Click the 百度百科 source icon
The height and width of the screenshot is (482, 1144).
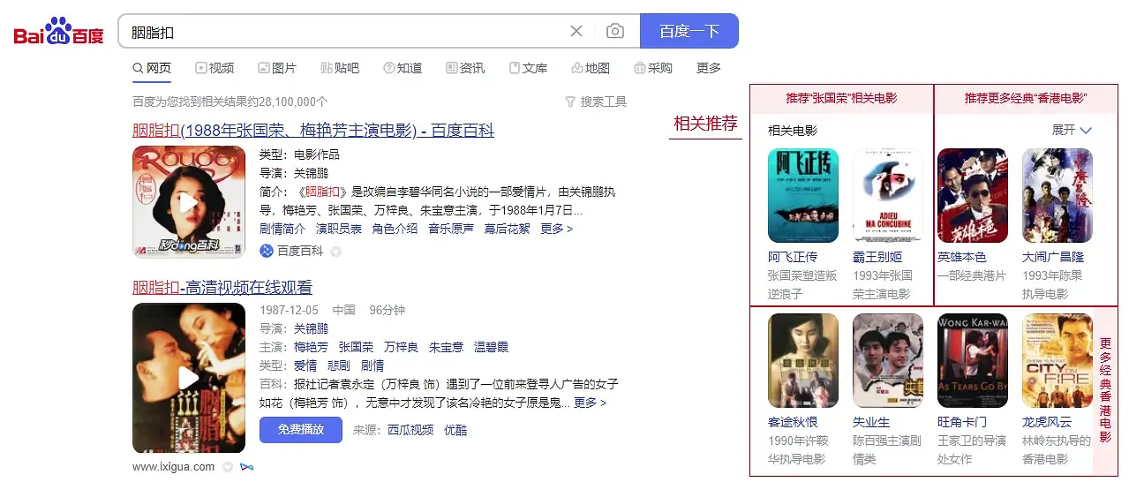[x=267, y=251]
